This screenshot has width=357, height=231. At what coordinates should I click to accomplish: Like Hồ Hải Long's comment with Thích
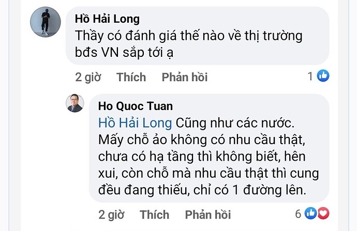[x=131, y=77]
